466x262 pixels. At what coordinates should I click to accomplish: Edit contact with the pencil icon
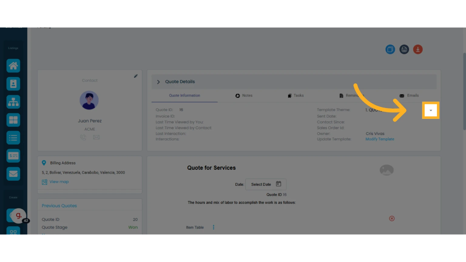136,76
